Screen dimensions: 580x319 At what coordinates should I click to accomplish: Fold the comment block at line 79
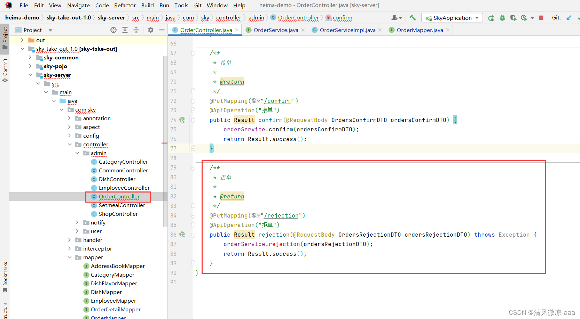193,168
